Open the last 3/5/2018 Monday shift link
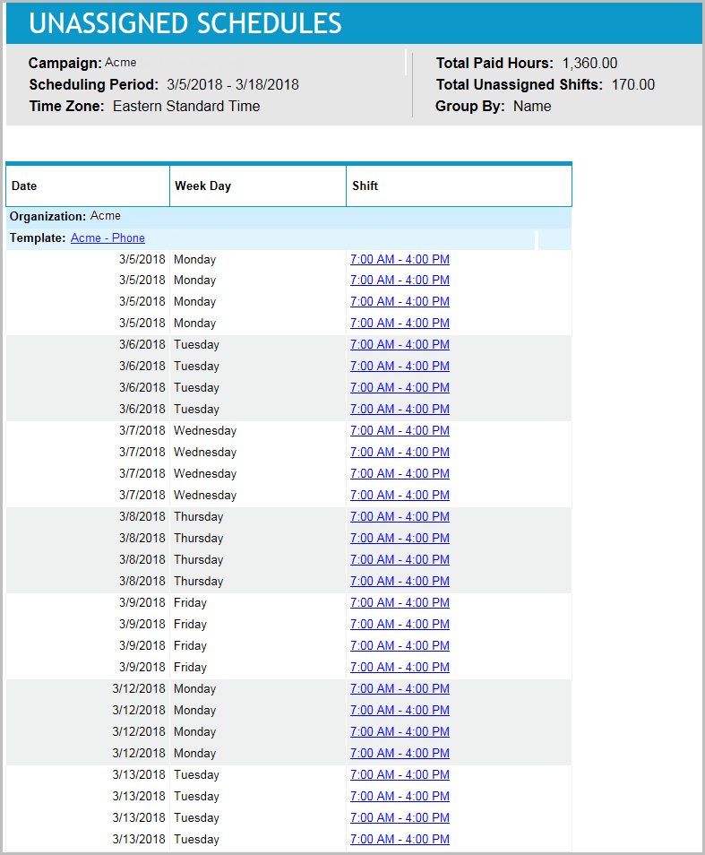This screenshot has width=705, height=855. (400, 324)
